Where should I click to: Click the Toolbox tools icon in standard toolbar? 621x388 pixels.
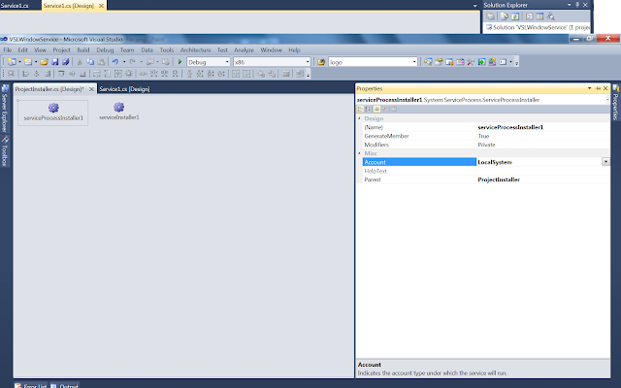(471, 62)
